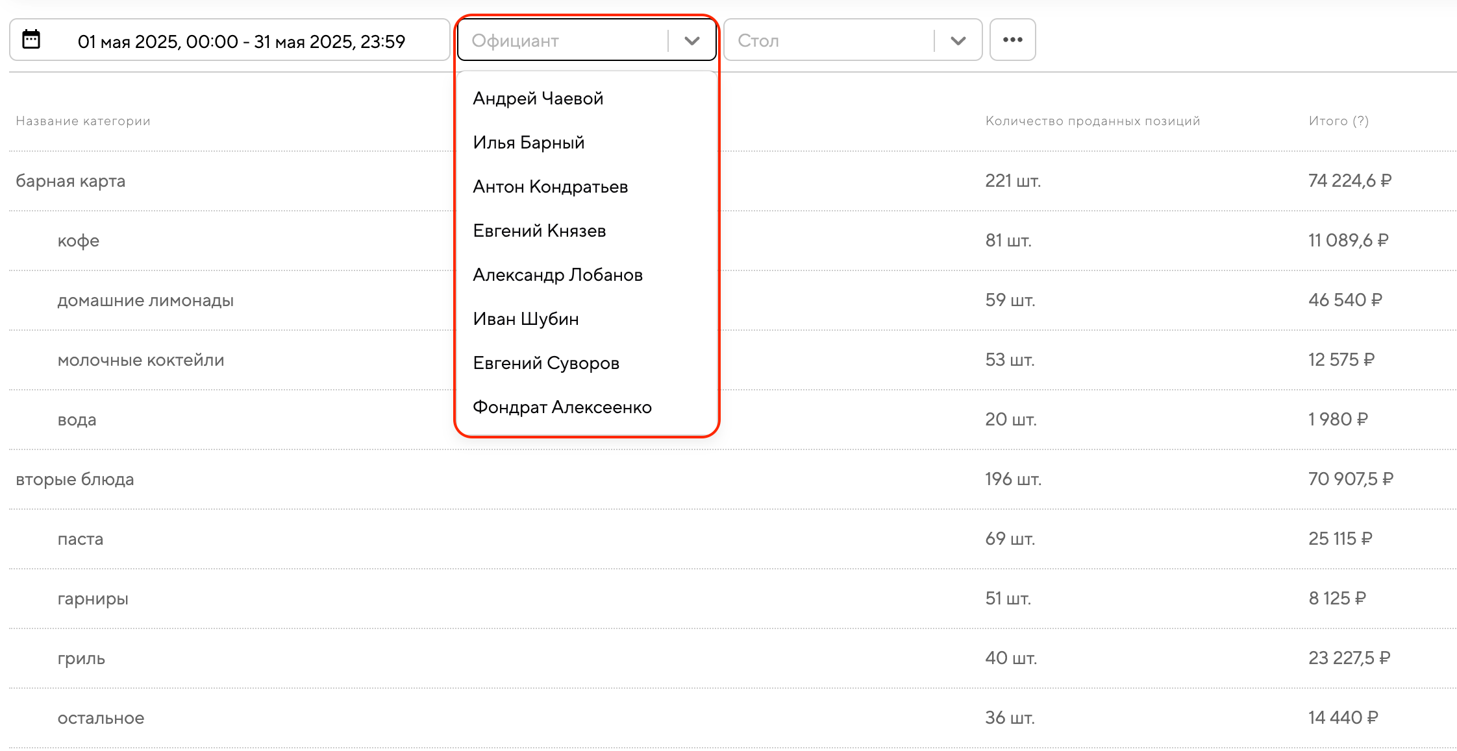This screenshot has height=751, width=1457.
Task: Expand the Стол dropdown chevron
Action: (x=958, y=41)
